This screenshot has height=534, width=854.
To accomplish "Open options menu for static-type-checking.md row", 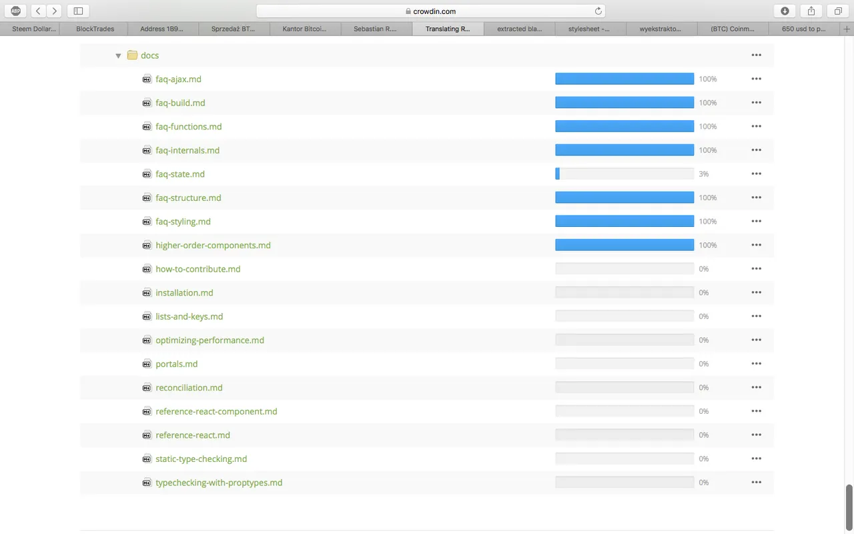I will [x=756, y=459].
